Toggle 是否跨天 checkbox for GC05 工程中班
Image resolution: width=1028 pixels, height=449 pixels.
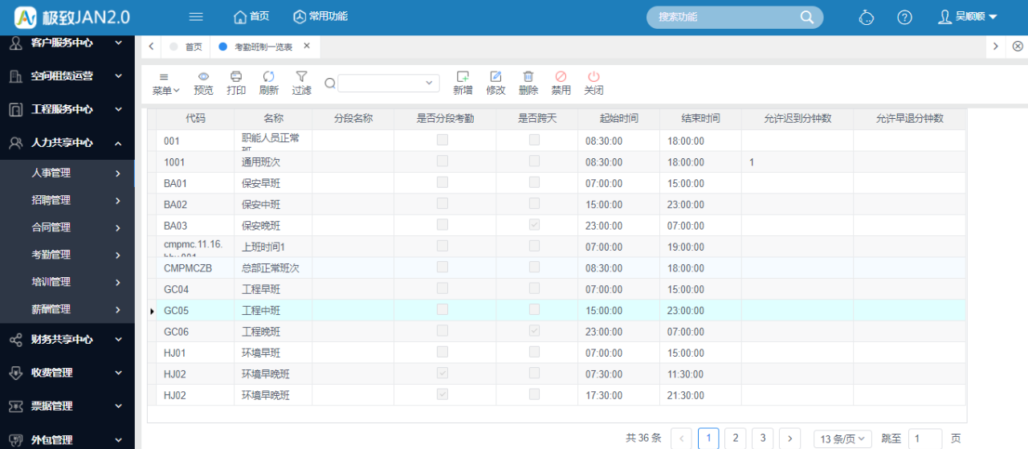click(x=534, y=309)
